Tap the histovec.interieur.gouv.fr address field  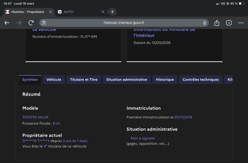click(124, 23)
